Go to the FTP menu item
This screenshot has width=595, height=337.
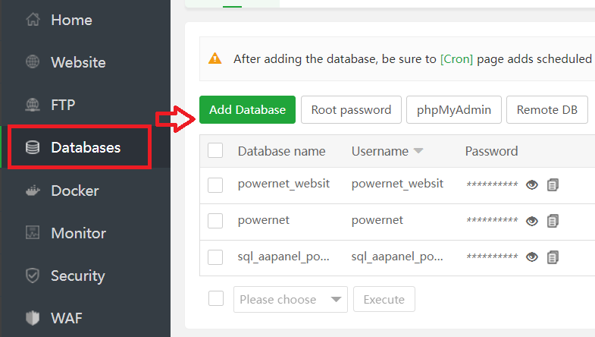[x=63, y=105]
